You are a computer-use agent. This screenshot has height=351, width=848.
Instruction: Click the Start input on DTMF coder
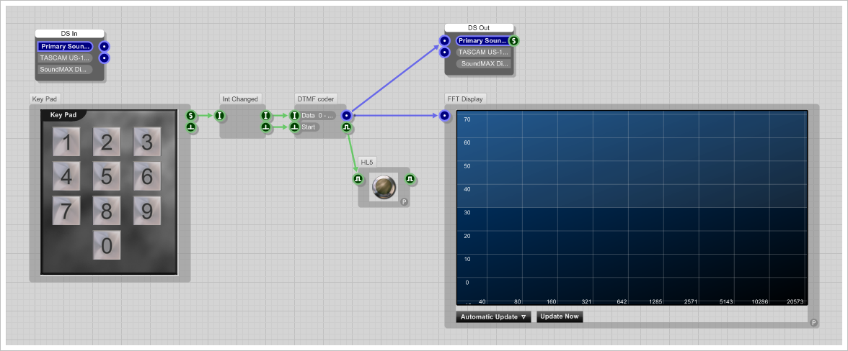[309, 127]
